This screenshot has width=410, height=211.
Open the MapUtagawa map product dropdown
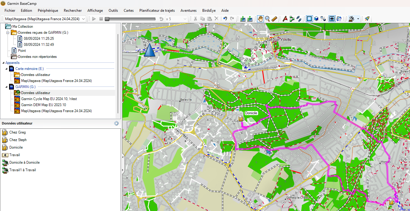(x=45, y=19)
